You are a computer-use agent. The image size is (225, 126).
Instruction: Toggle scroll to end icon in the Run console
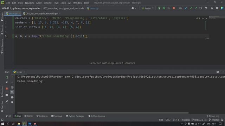12,92
